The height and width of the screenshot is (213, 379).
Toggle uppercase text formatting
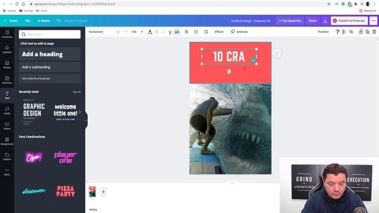click(x=177, y=32)
